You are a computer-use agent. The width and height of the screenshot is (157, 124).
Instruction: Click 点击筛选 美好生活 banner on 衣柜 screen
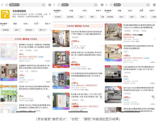pos(78,26)
